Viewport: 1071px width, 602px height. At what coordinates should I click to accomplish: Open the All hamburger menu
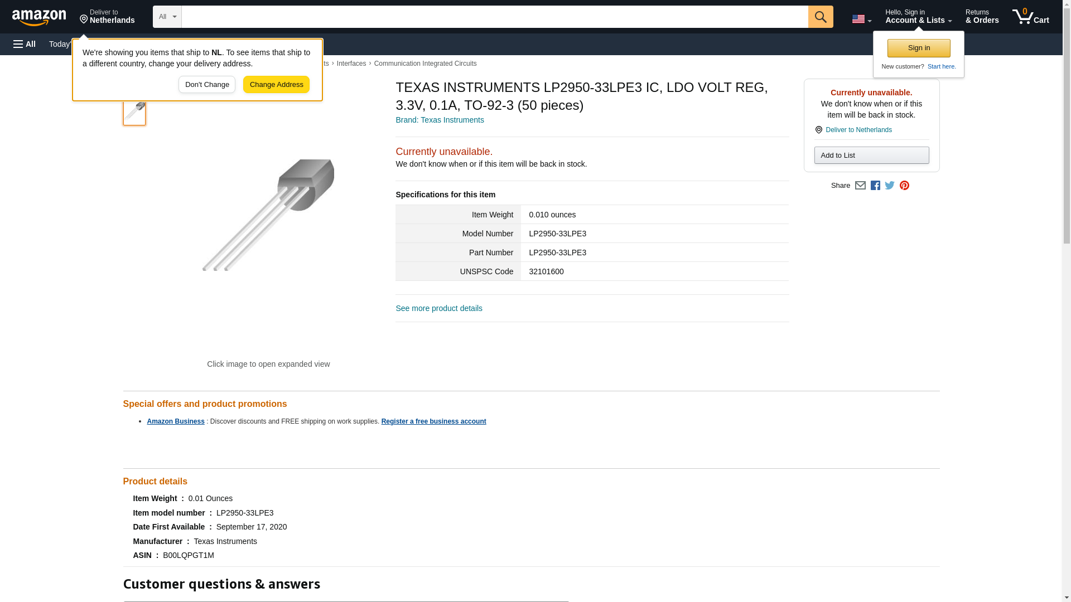click(25, 44)
